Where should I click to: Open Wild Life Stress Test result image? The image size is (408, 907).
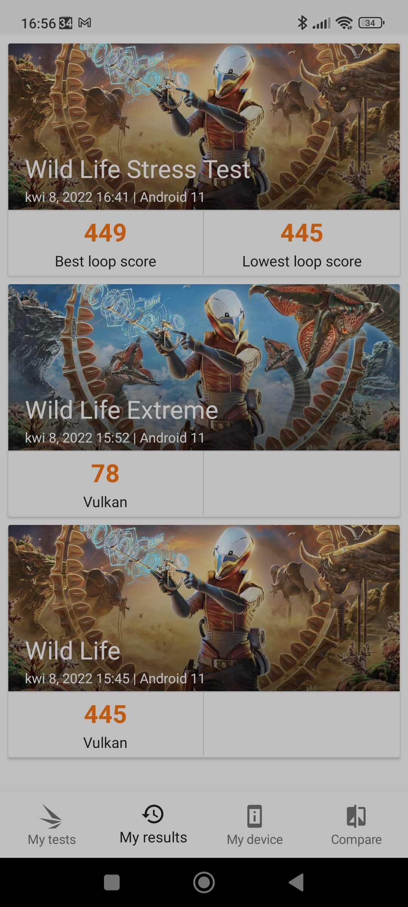pyautogui.click(x=204, y=127)
